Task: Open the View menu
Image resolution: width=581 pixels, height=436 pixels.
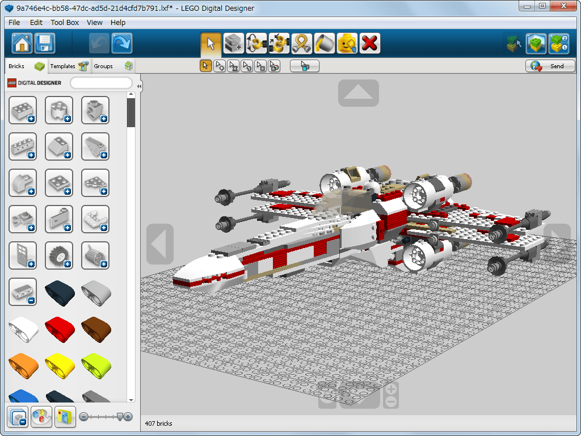Action: click(95, 23)
